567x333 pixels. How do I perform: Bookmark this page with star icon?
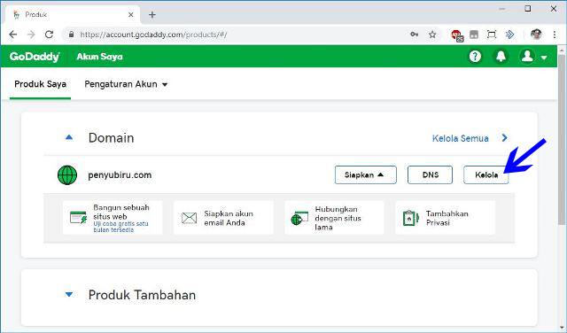tap(432, 35)
